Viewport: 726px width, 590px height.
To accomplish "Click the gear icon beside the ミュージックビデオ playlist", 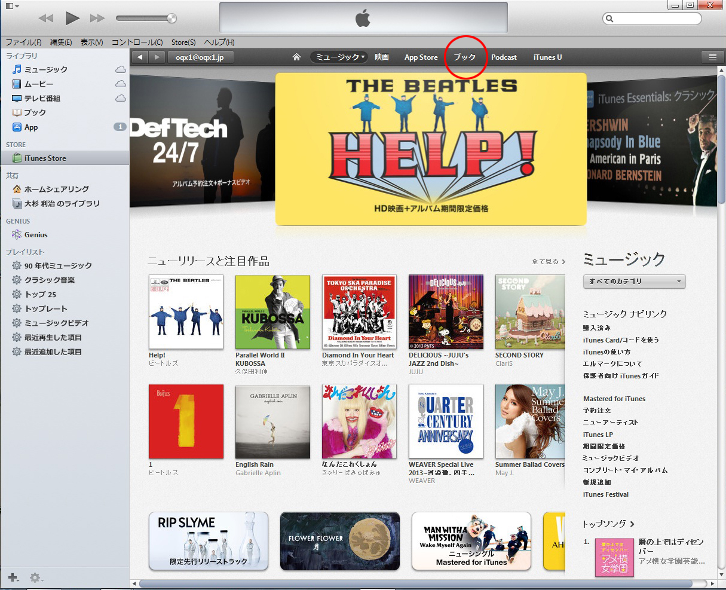I will pos(17,323).
